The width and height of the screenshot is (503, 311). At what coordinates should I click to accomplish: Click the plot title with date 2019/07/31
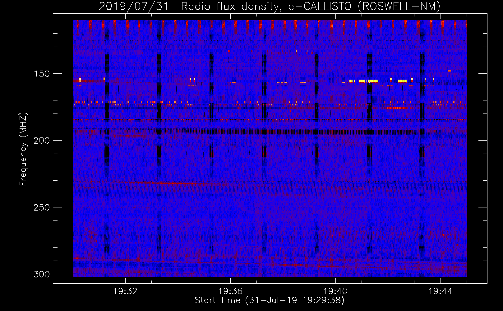point(270,6)
